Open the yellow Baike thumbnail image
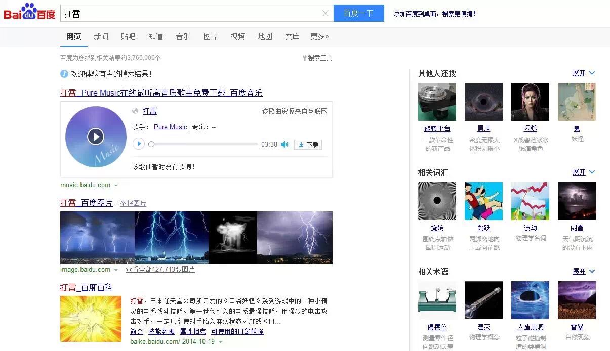The width and height of the screenshot is (610, 351). (91, 319)
